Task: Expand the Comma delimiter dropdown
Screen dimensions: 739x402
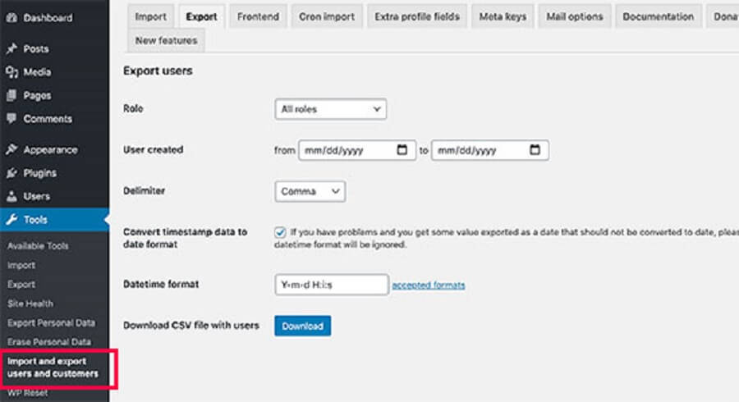Action: pyautogui.click(x=310, y=192)
